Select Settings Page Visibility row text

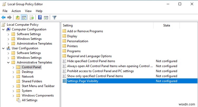(x=83, y=81)
